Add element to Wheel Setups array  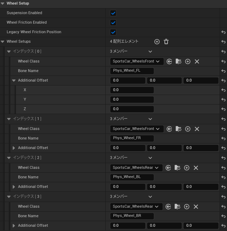tap(157, 42)
